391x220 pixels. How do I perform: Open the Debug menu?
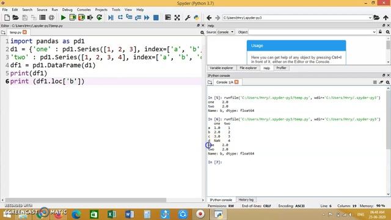[x=67, y=10]
